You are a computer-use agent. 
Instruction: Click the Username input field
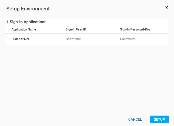[73, 39]
